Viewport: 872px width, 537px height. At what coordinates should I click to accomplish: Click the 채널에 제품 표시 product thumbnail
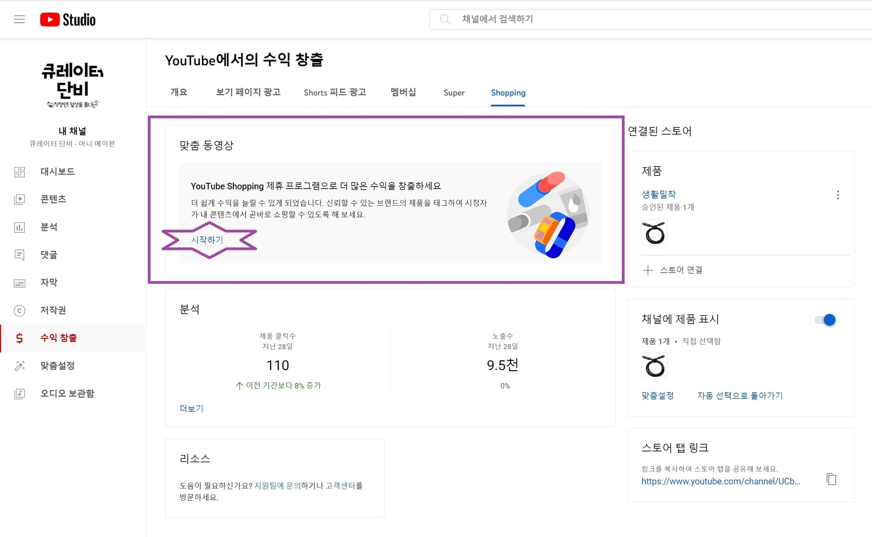click(x=654, y=366)
